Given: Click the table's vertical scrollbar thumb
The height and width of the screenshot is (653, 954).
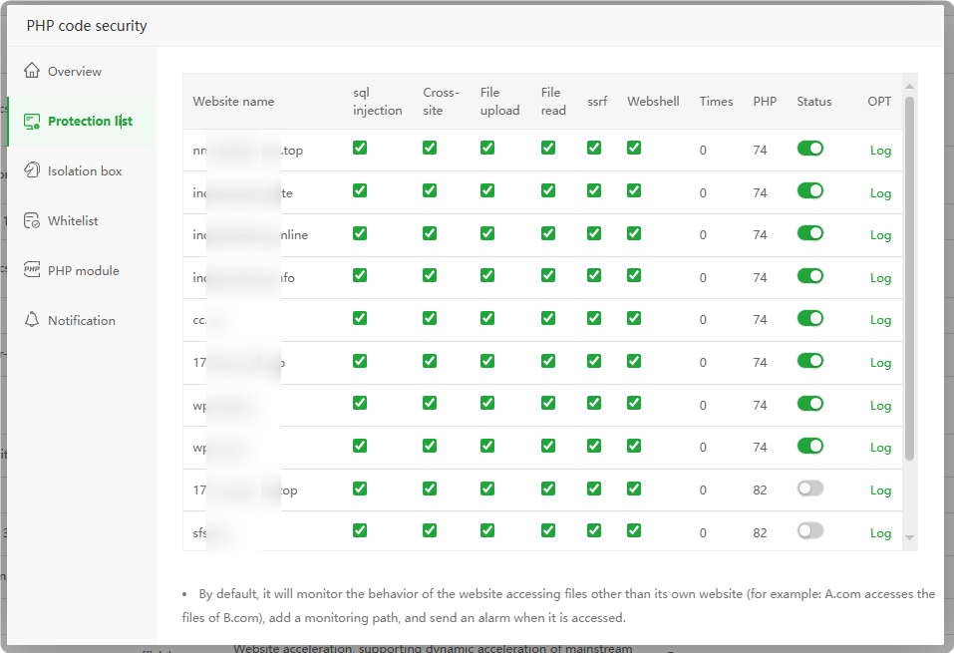Looking at the screenshot, I should 909,277.
